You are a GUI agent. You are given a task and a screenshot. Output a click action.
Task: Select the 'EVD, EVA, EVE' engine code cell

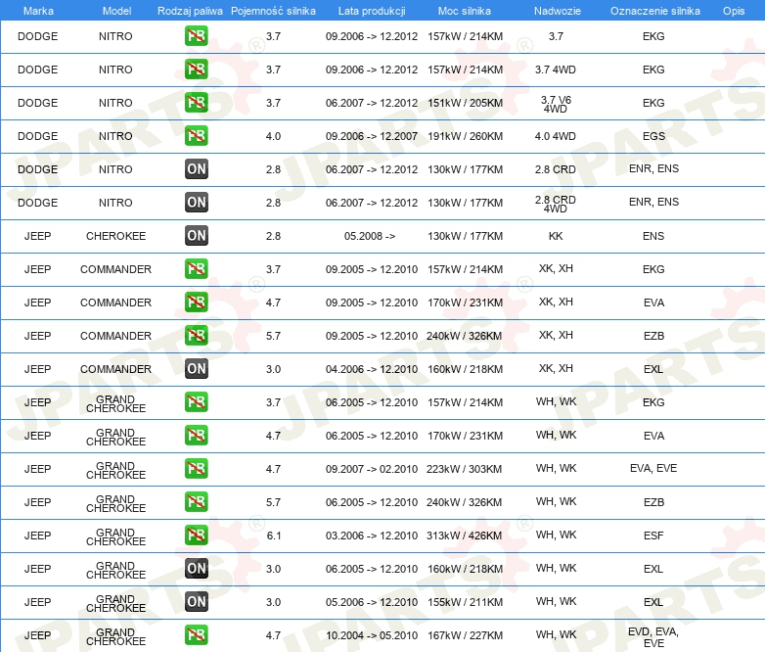[653, 637]
